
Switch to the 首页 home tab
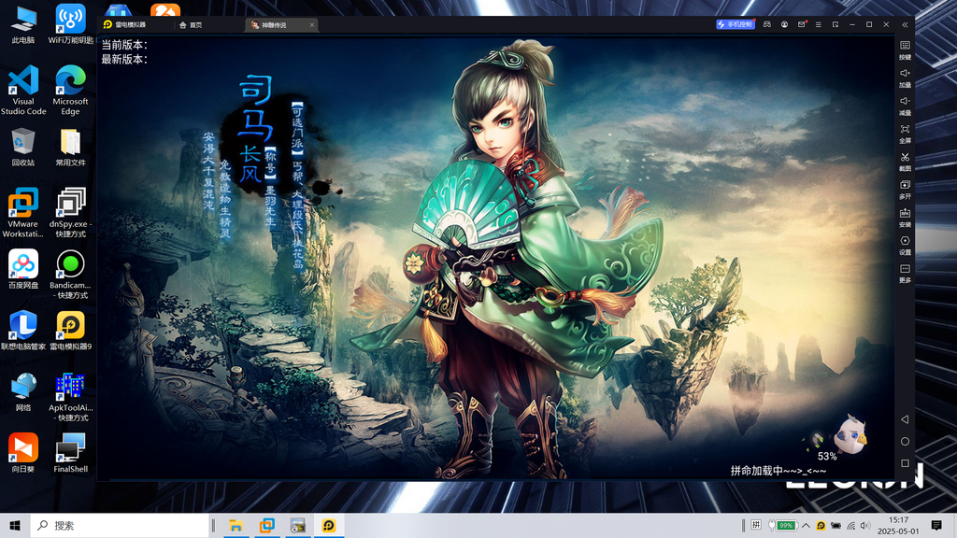191,25
